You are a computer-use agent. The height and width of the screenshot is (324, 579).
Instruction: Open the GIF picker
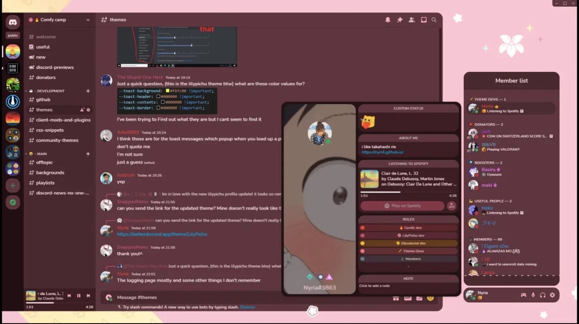[x=407, y=298]
